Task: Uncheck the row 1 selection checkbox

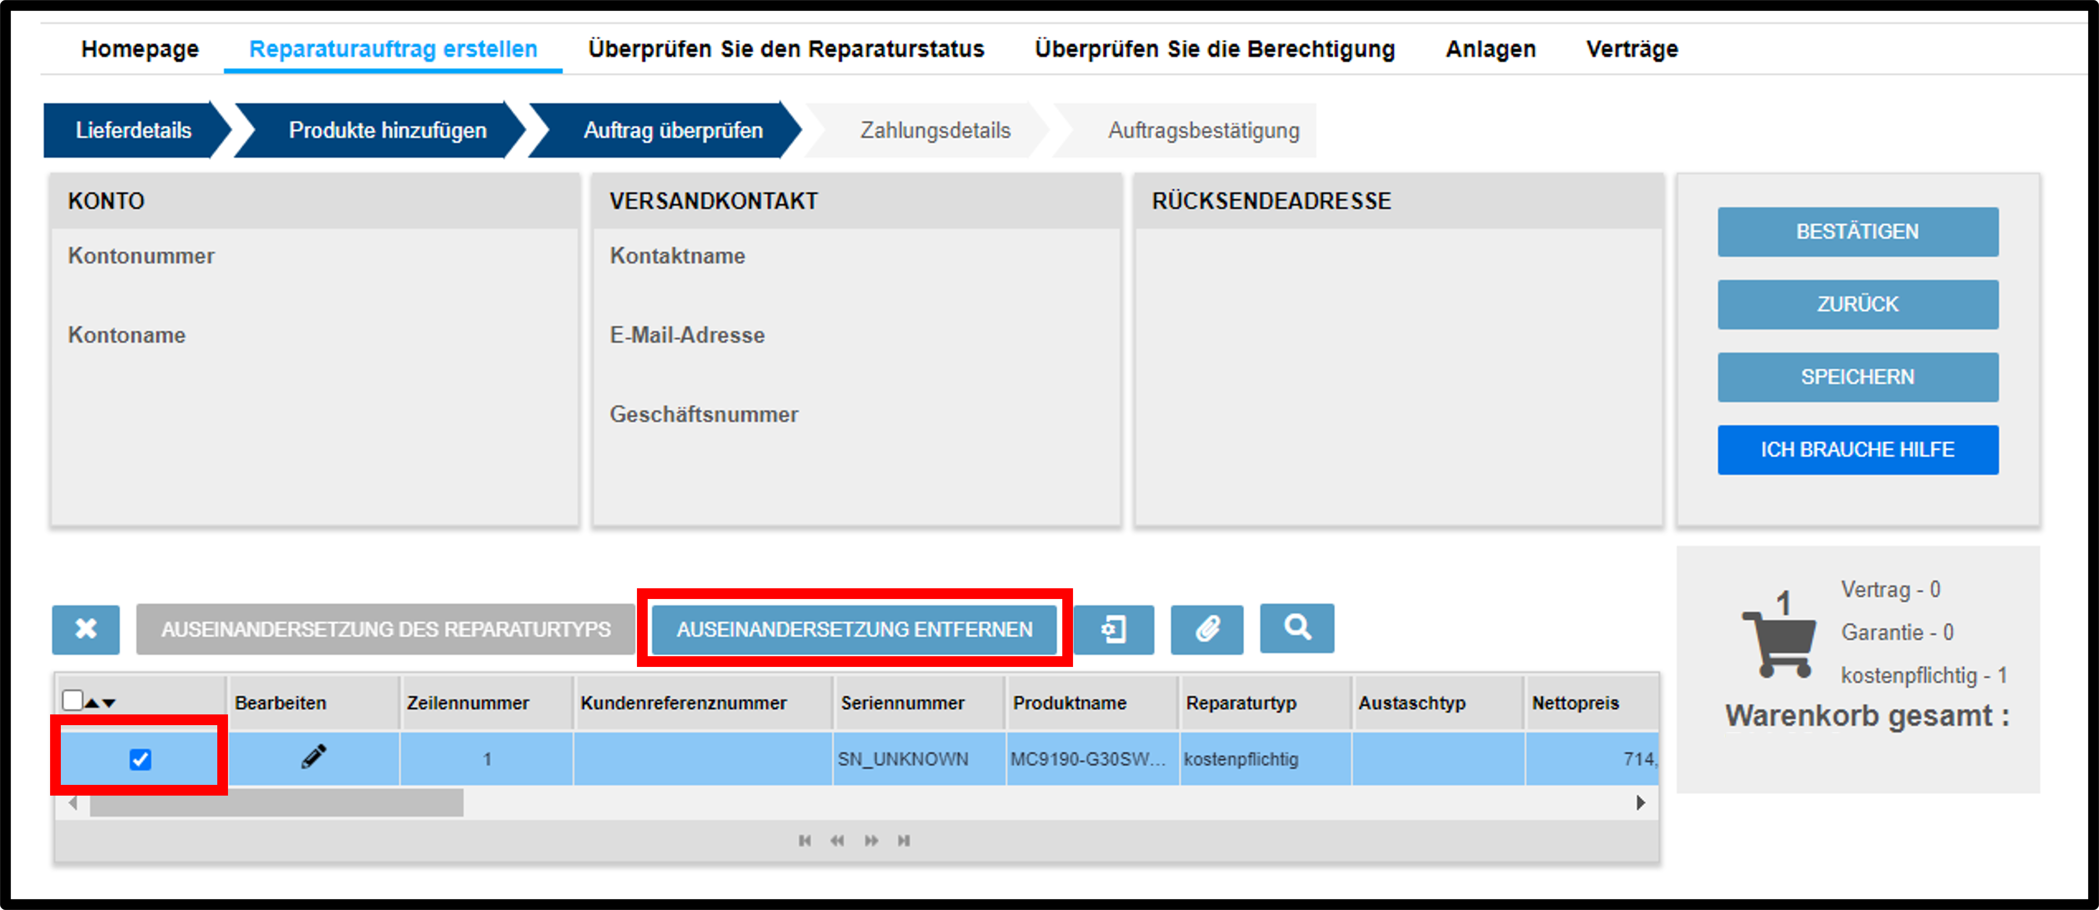Action: point(140,759)
